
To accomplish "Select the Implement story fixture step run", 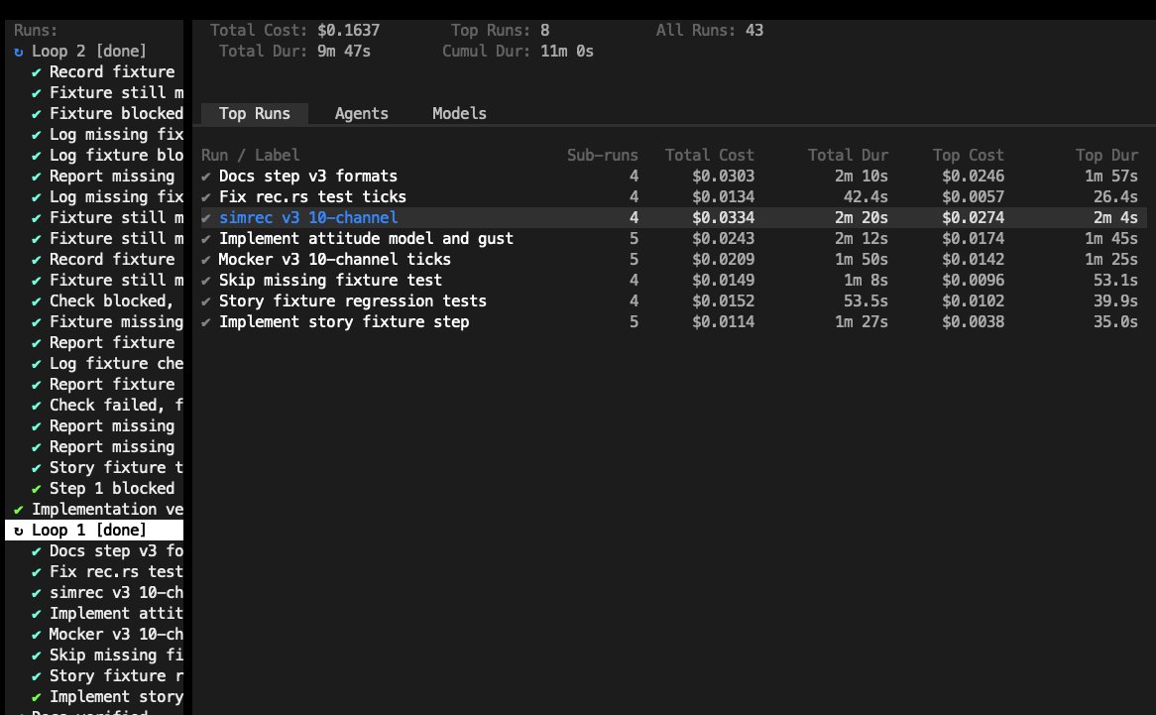I will coord(344,321).
